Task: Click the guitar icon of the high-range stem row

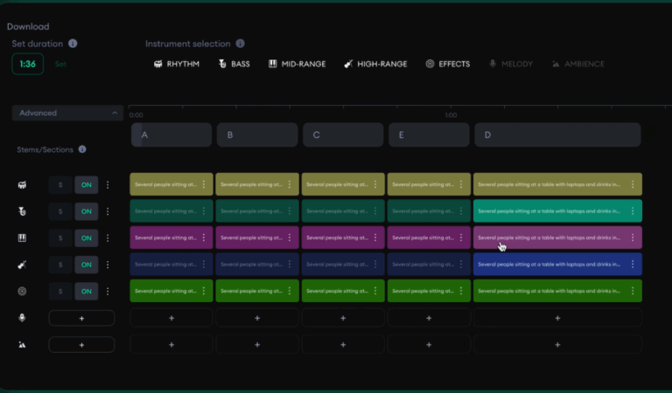Action: pyautogui.click(x=22, y=265)
